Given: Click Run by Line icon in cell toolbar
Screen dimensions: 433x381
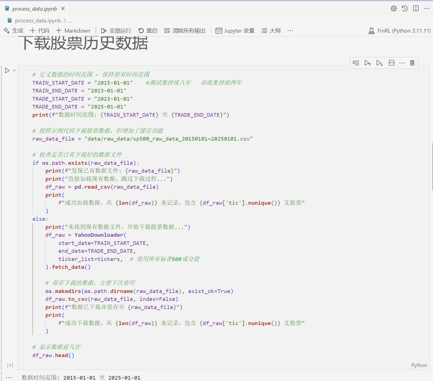Looking at the screenshot, I should [x=356, y=63].
